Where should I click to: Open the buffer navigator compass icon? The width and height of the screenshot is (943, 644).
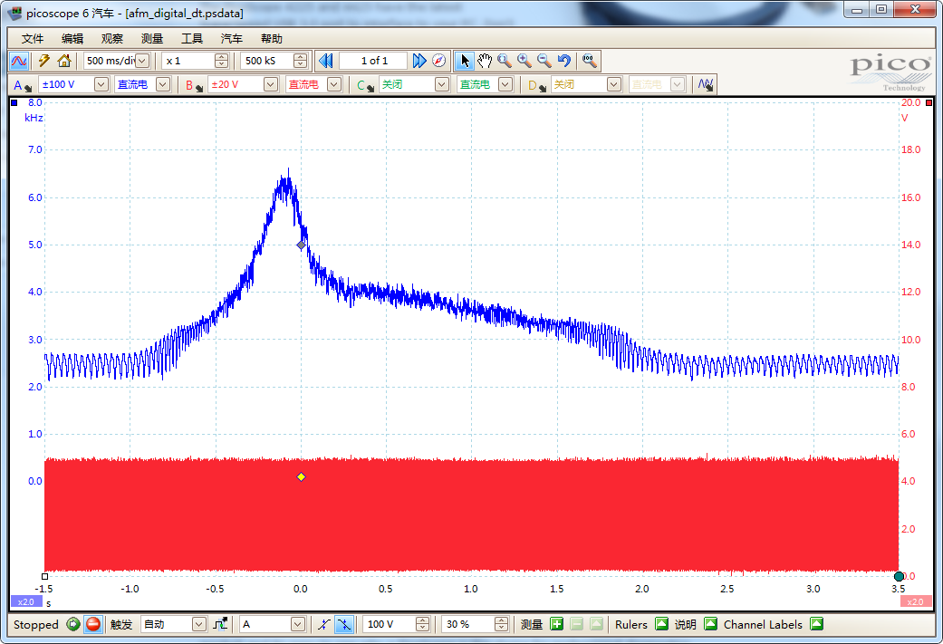(439, 61)
